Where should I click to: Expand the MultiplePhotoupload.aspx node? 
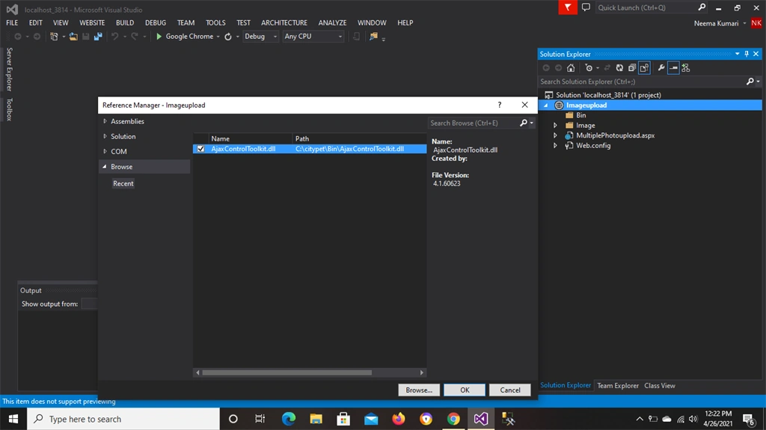555,135
